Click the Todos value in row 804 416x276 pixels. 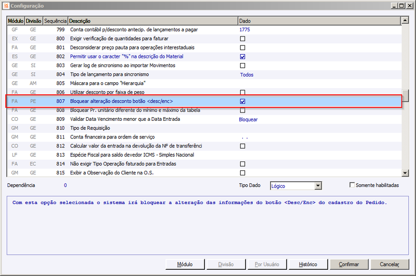pyautogui.click(x=246, y=75)
